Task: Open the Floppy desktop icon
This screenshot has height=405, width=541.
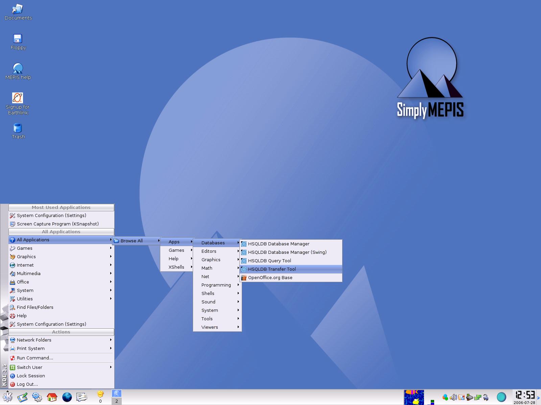Action: [x=18, y=42]
